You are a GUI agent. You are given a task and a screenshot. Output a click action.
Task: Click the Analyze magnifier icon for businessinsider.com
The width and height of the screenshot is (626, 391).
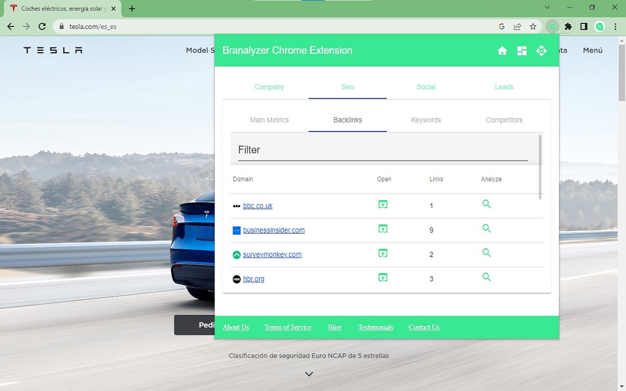[486, 228]
